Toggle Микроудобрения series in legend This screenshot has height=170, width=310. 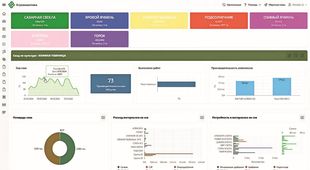[x=183, y=167]
